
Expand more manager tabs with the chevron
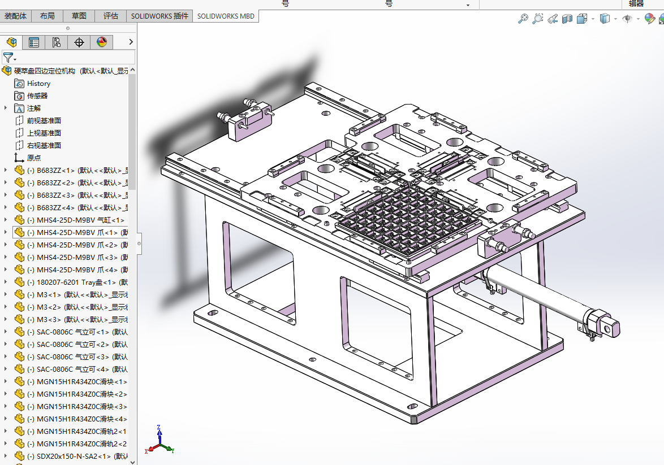(131, 42)
